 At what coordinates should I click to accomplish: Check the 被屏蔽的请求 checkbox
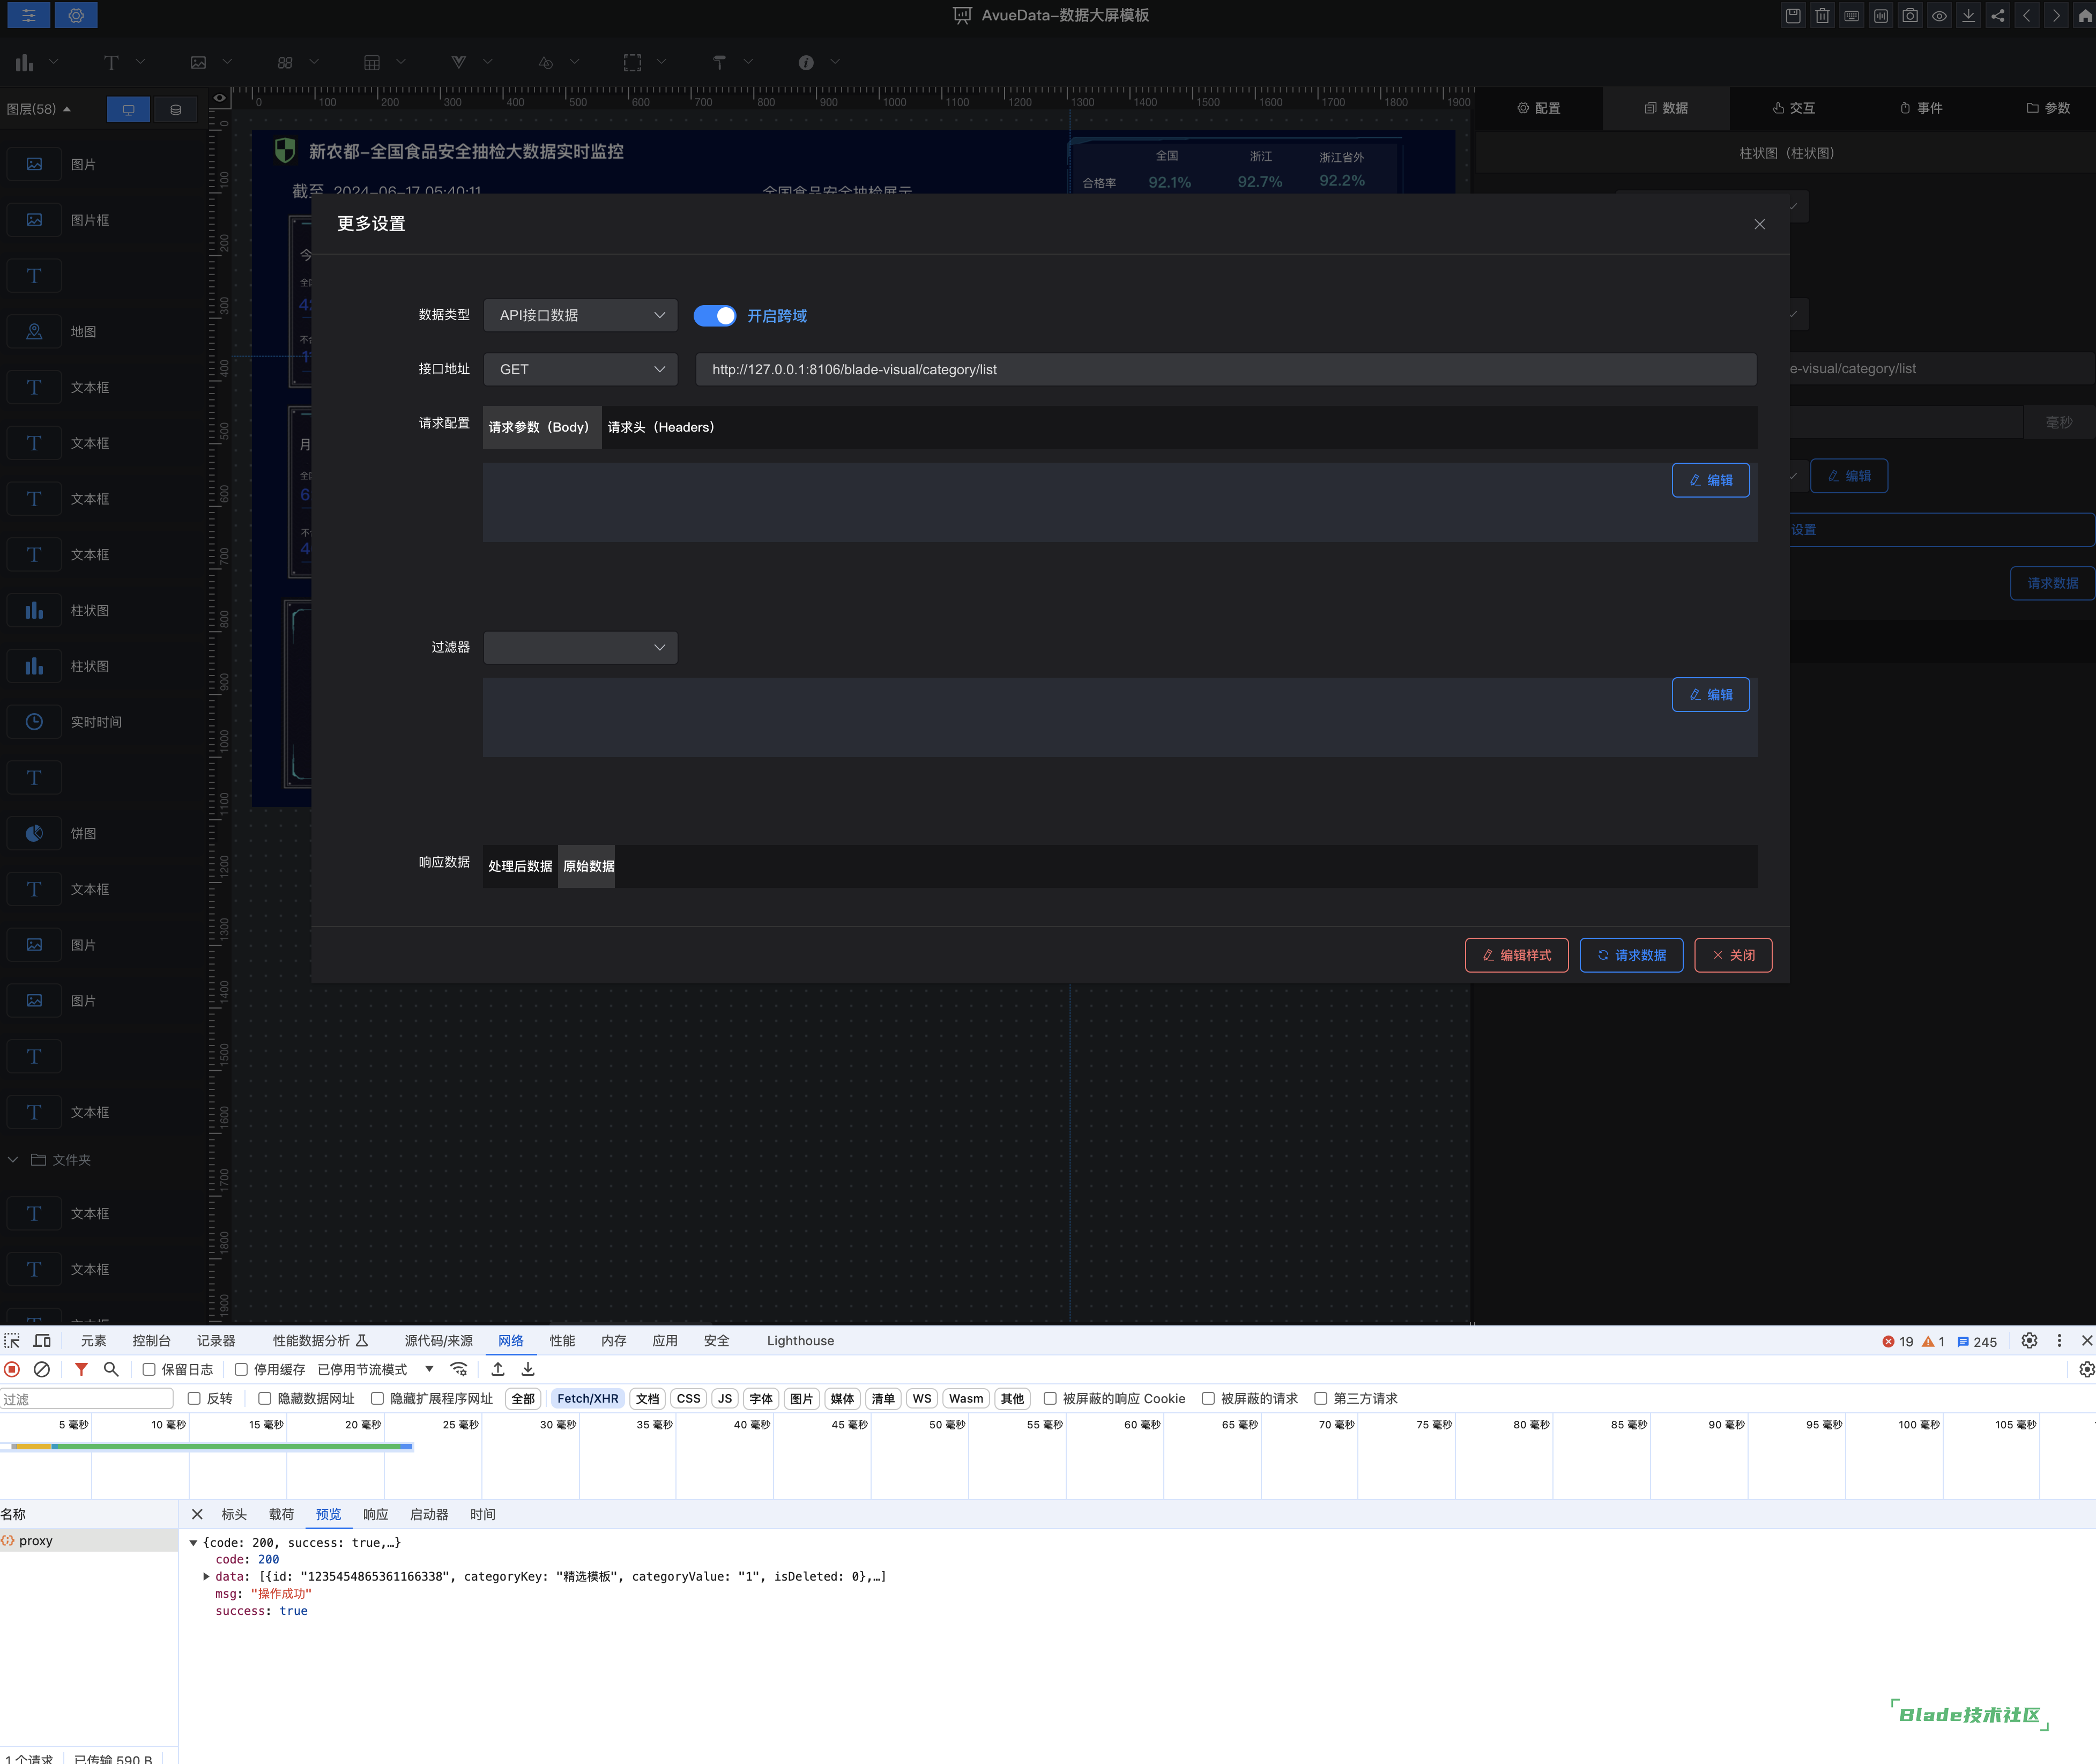tap(1207, 1399)
